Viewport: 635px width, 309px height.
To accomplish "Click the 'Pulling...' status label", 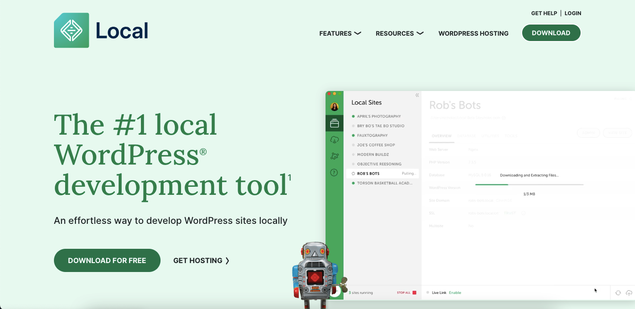I will pyautogui.click(x=409, y=173).
